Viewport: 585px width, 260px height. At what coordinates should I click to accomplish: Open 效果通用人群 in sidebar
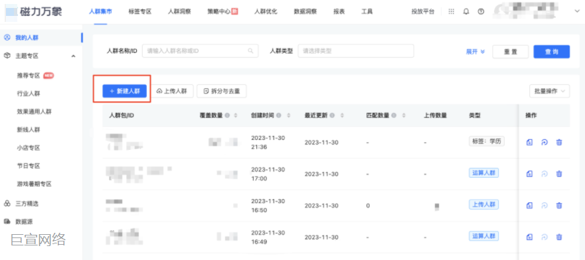point(35,111)
